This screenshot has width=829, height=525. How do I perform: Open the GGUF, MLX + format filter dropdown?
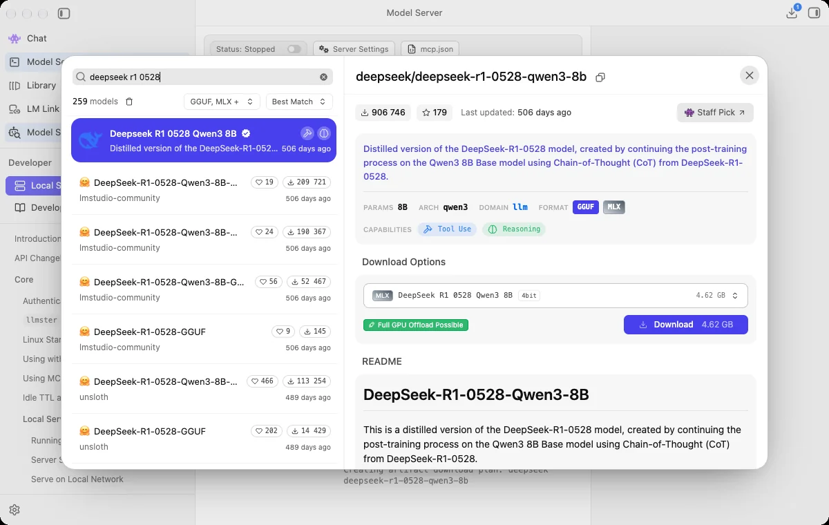tap(222, 102)
